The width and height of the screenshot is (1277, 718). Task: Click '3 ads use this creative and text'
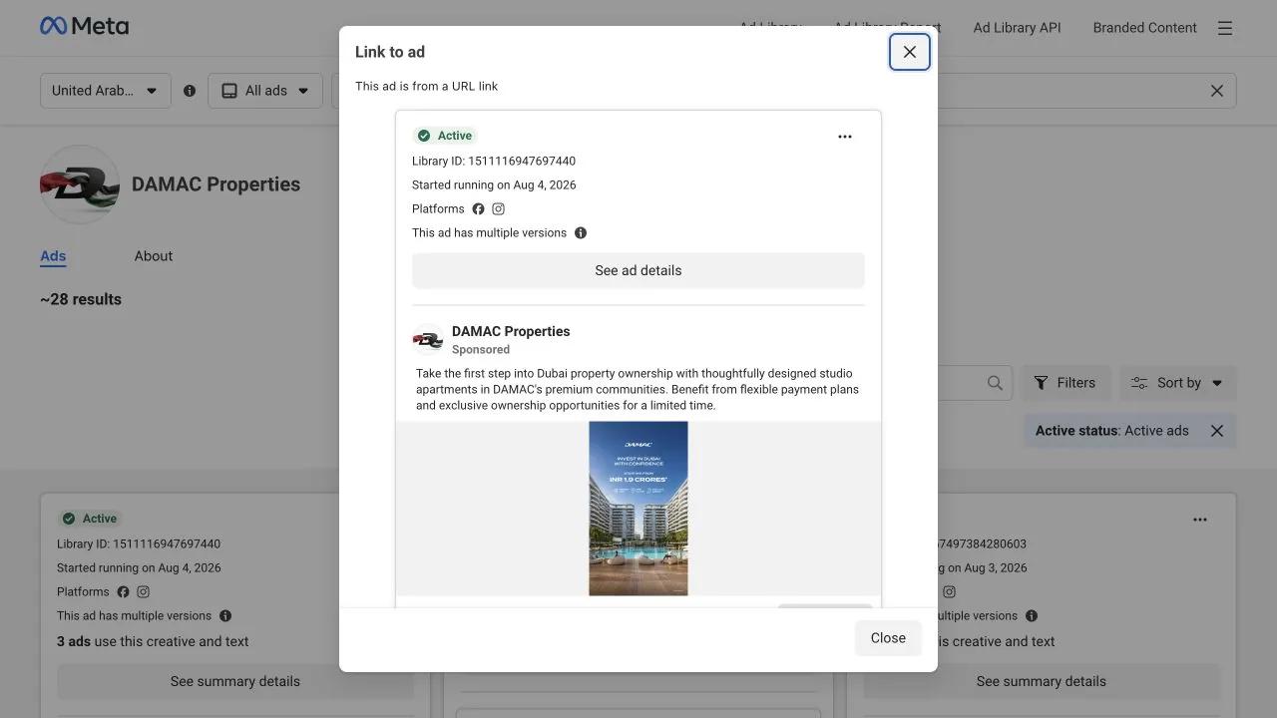pos(153,642)
